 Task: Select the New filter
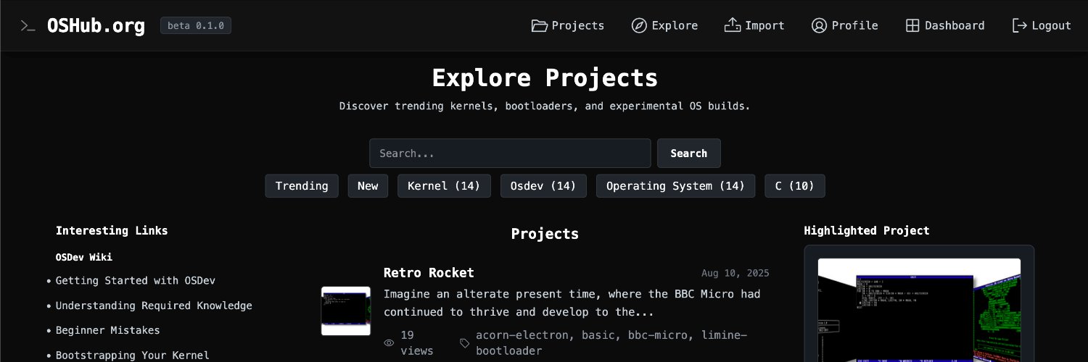point(368,186)
